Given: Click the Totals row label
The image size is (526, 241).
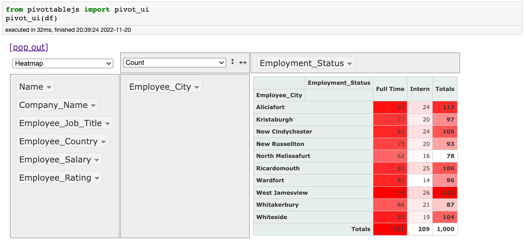Looking at the screenshot, I should click(x=360, y=229).
